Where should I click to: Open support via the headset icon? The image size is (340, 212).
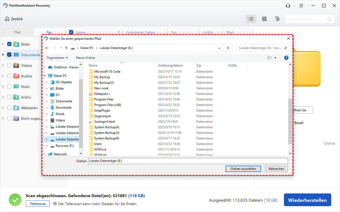click(x=288, y=6)
